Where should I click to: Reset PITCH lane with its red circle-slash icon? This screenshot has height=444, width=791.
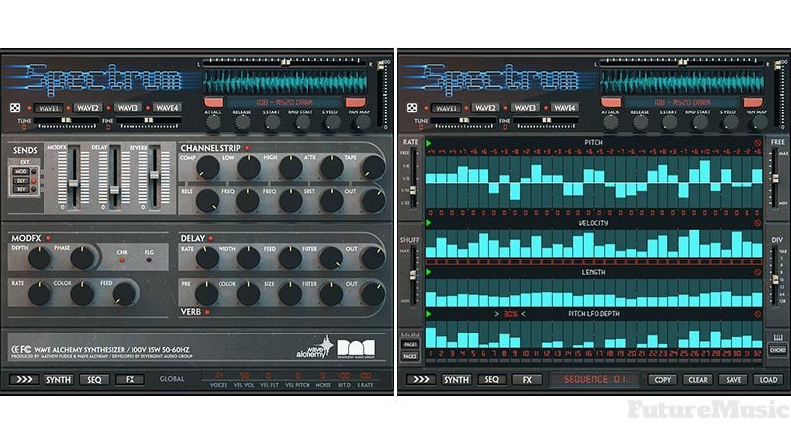[x=757, y=143]
